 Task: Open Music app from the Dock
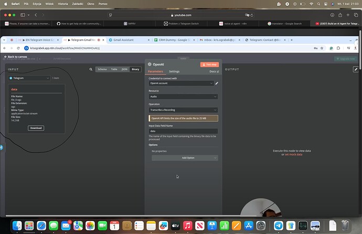187,226
